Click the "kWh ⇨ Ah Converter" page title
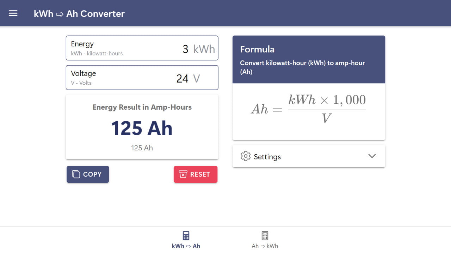This screenshot has height=253, width=451. pos(79,14)
